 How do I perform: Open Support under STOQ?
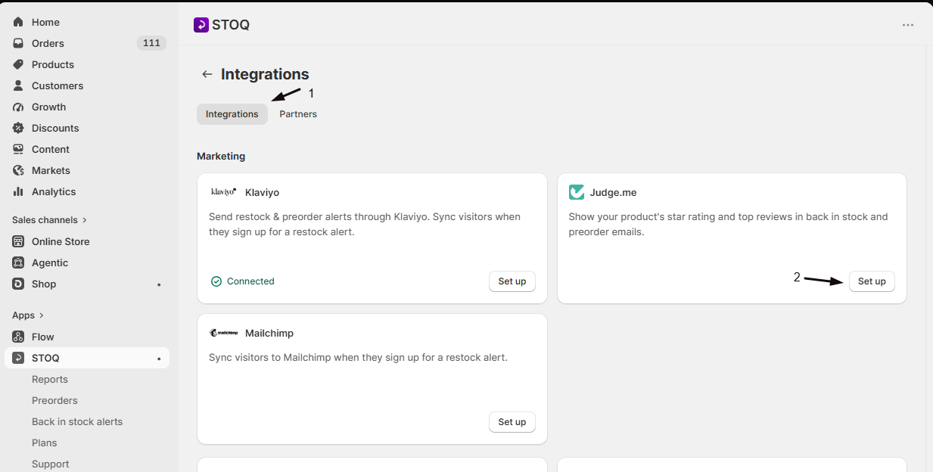pyautogui.click(x=51, y=464)
